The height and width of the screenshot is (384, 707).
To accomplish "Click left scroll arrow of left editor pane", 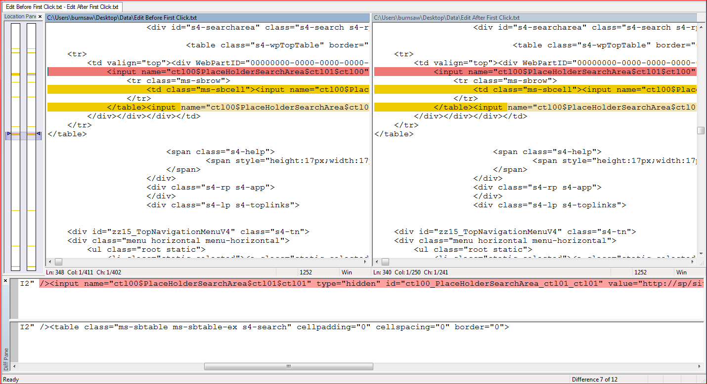I will (x=50, y=262).
